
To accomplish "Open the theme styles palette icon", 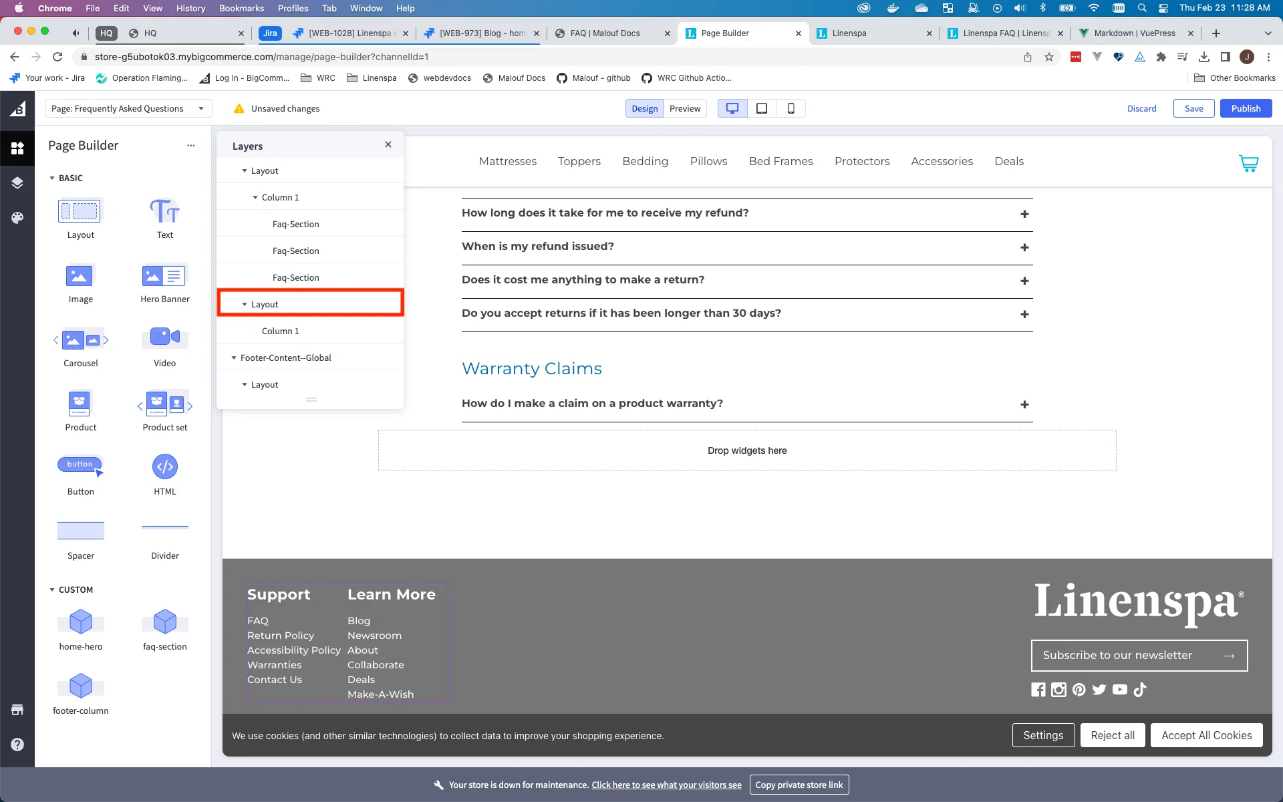I will [17, 218].
